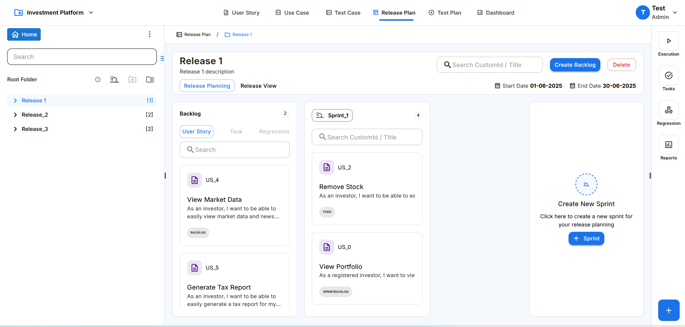Go to the Test Case menu
The height and width of the screenshot is (327, 685).
[x=343, y=13]
